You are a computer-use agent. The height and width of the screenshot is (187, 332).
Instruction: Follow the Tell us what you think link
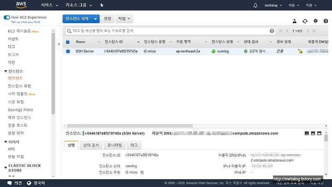(x=26, y=22)
